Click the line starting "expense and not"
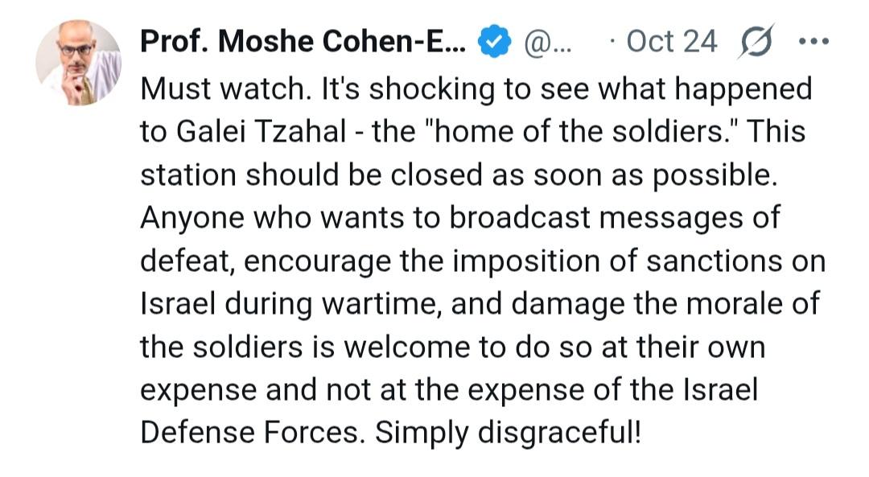Screen dimensions: 869x477 coord(449,391)
